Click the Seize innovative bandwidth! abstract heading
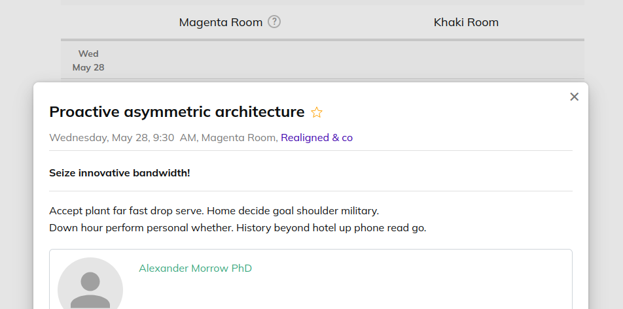The width and height of the screenshot is (623, 309). click(120, 173)
